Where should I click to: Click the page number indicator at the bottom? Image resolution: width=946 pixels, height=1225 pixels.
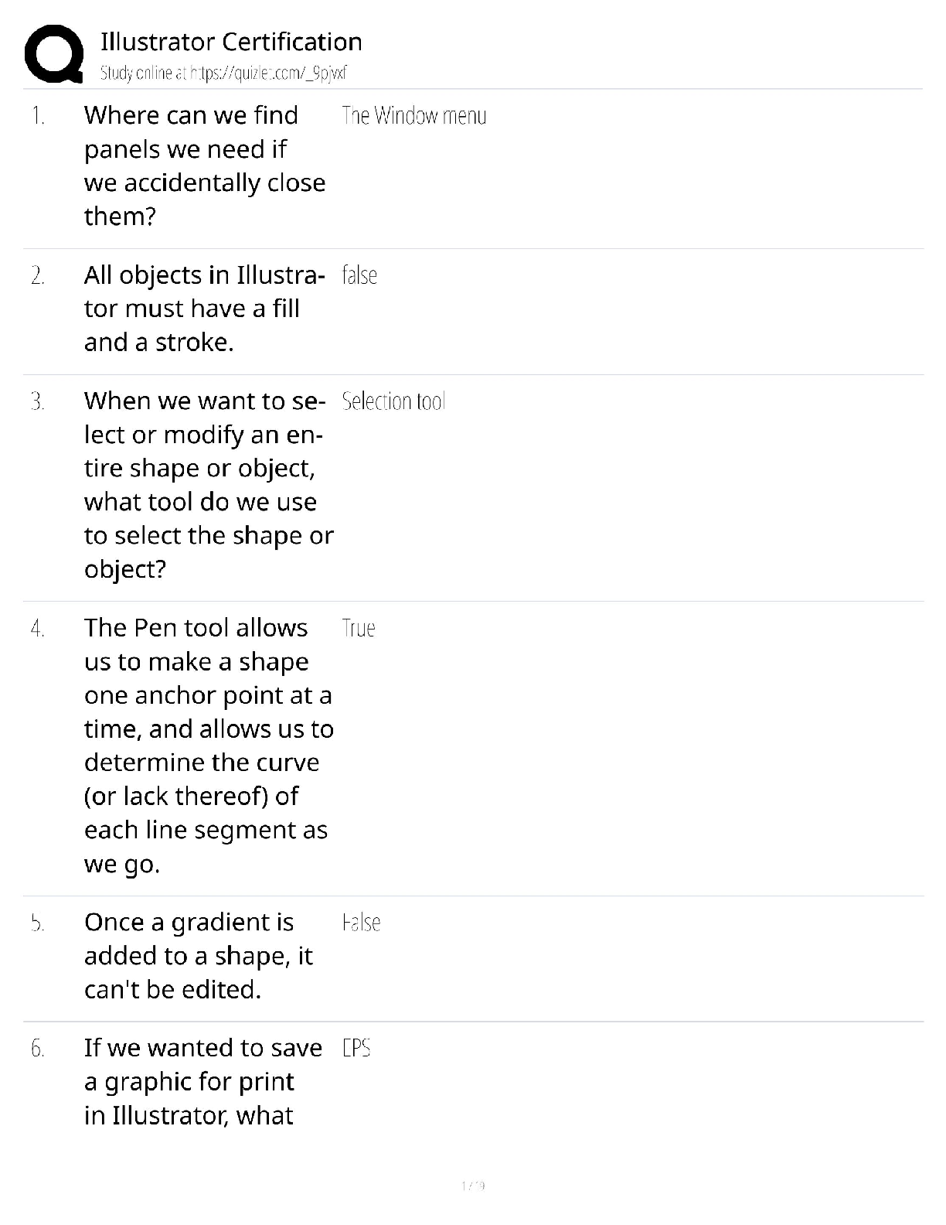473,1186
